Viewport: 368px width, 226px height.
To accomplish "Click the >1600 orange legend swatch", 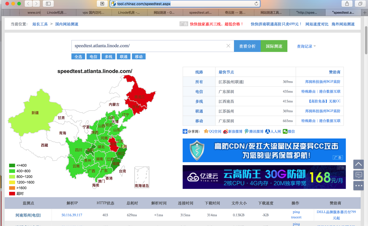I will (x=12, y=188).
